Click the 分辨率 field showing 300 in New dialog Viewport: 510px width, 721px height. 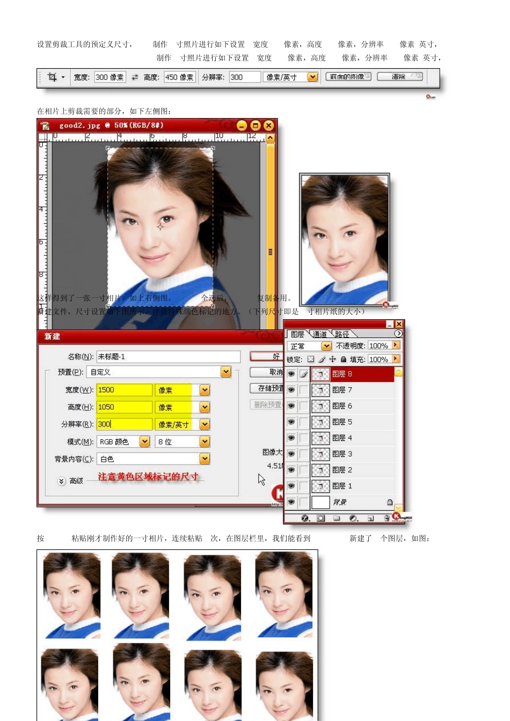click(125, 424)
